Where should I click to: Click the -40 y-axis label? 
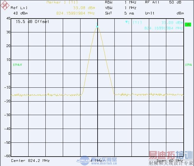(7, 129)
